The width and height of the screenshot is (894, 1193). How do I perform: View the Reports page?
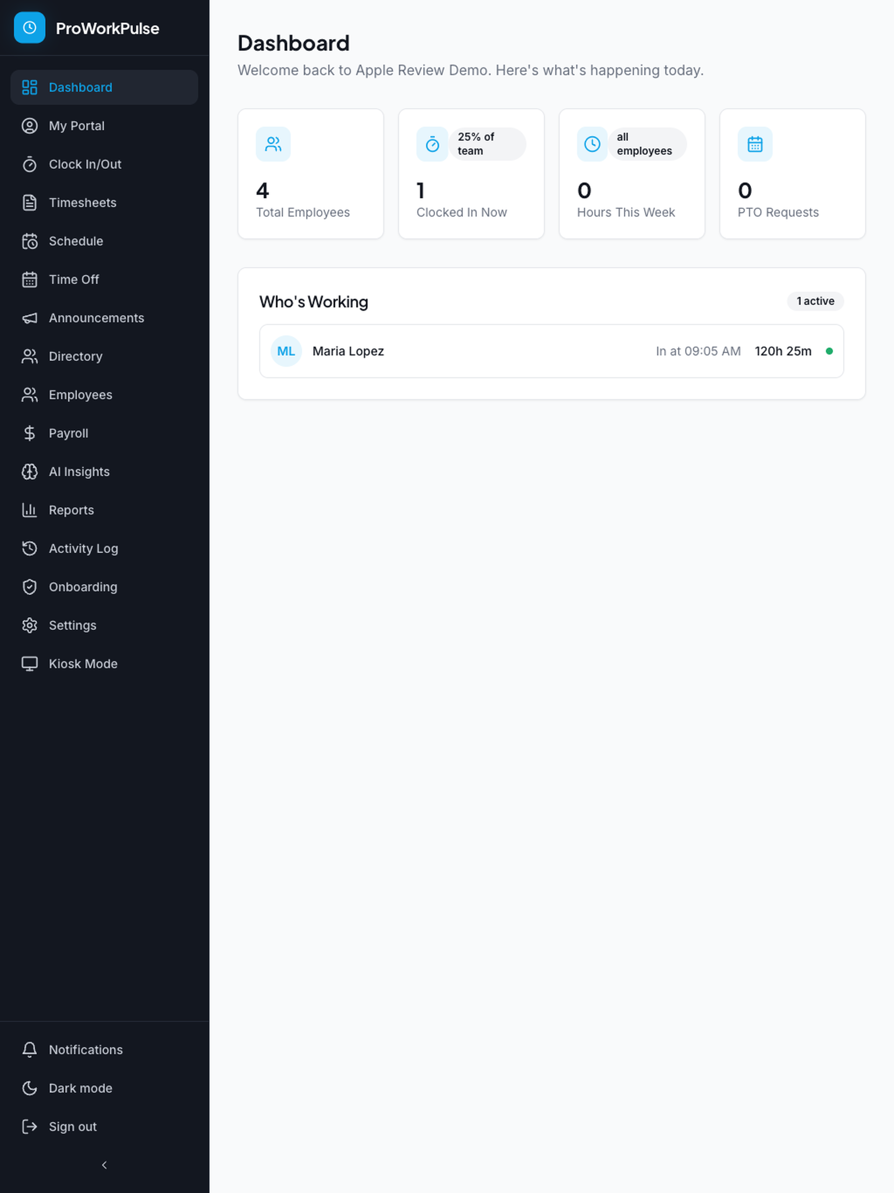[x=105, y=510]
